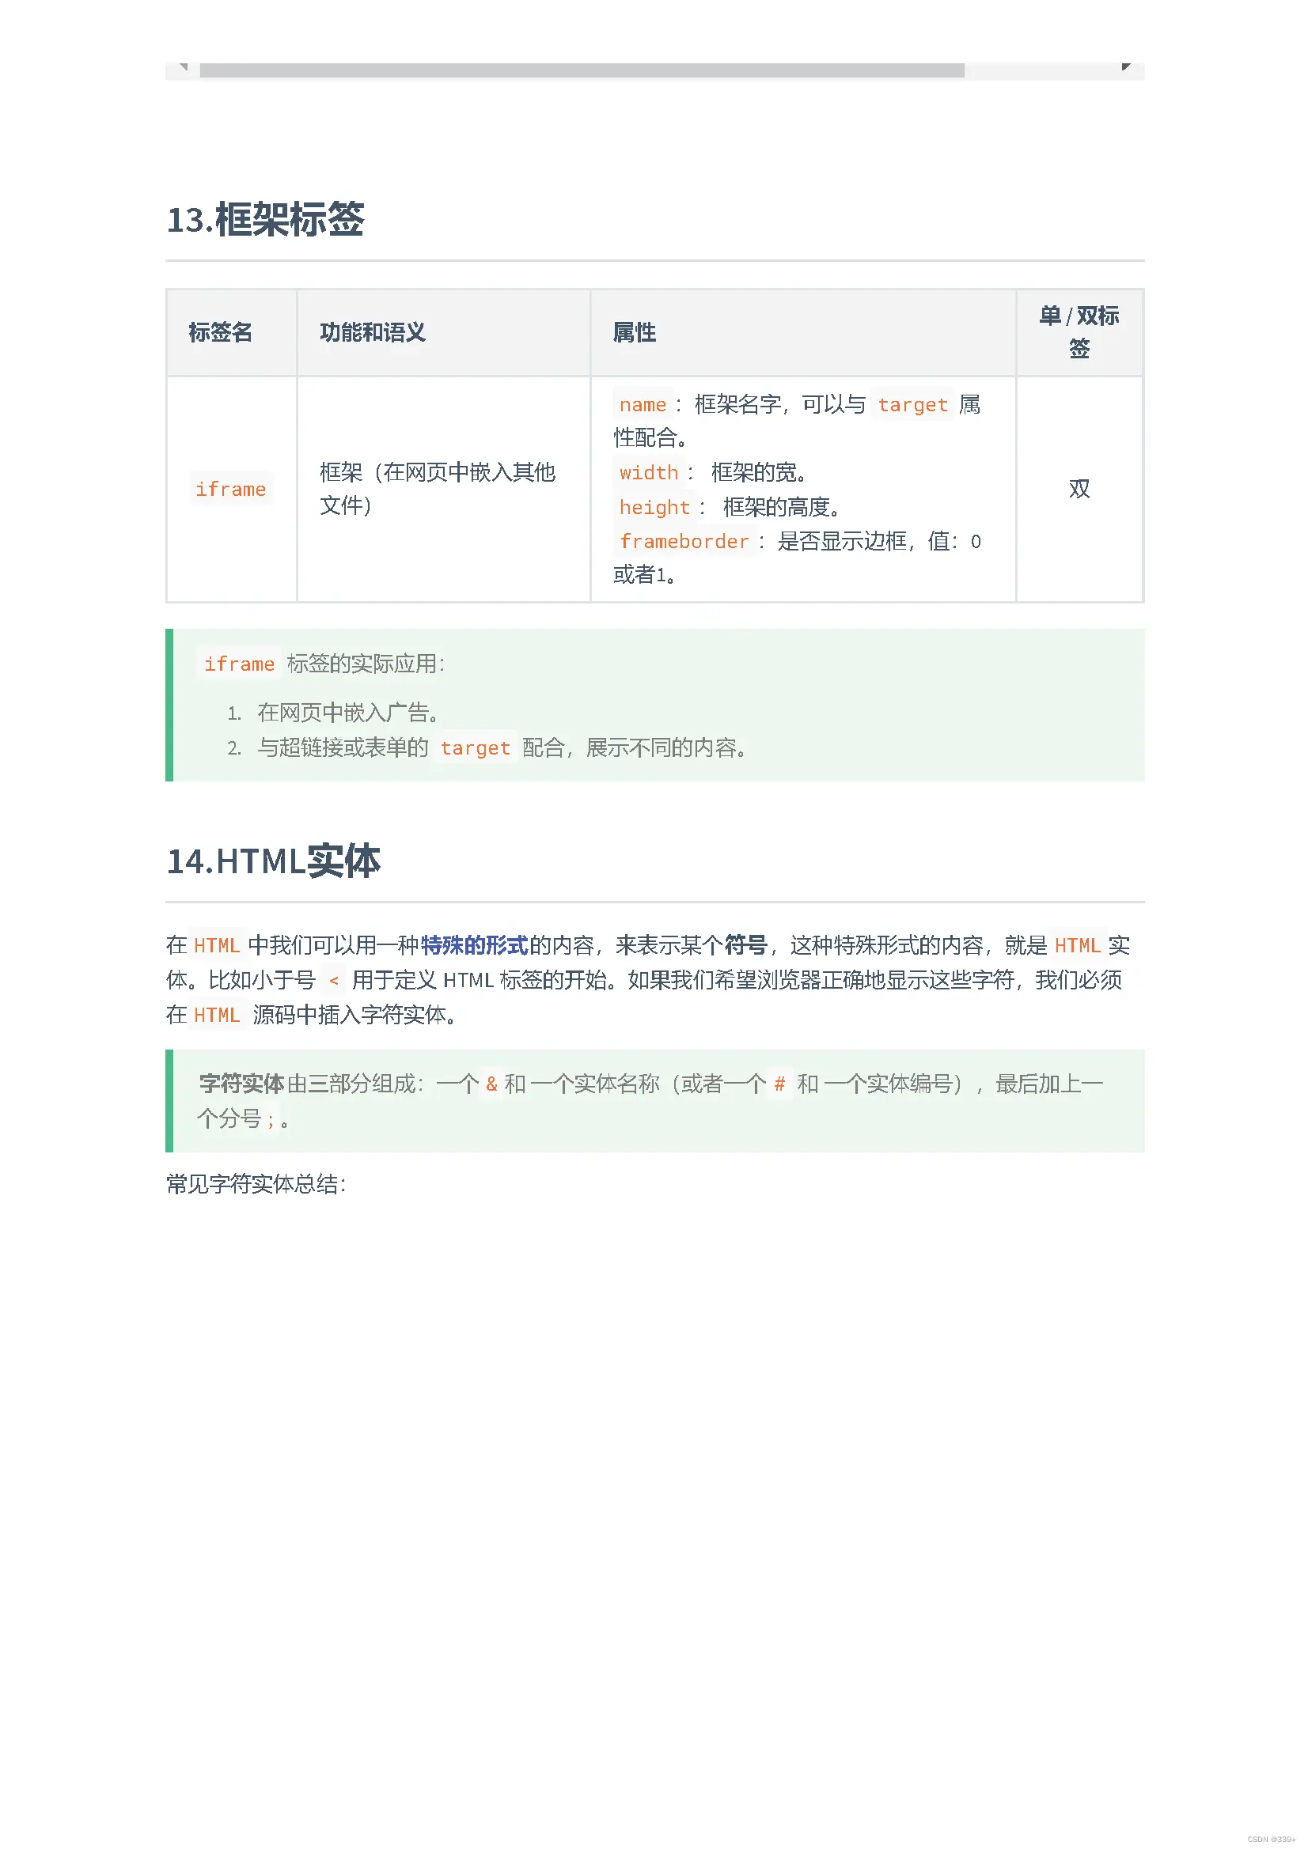Click the width attribute code label
Viewport: 1308px width, 1850px height.
click(649, 472)
